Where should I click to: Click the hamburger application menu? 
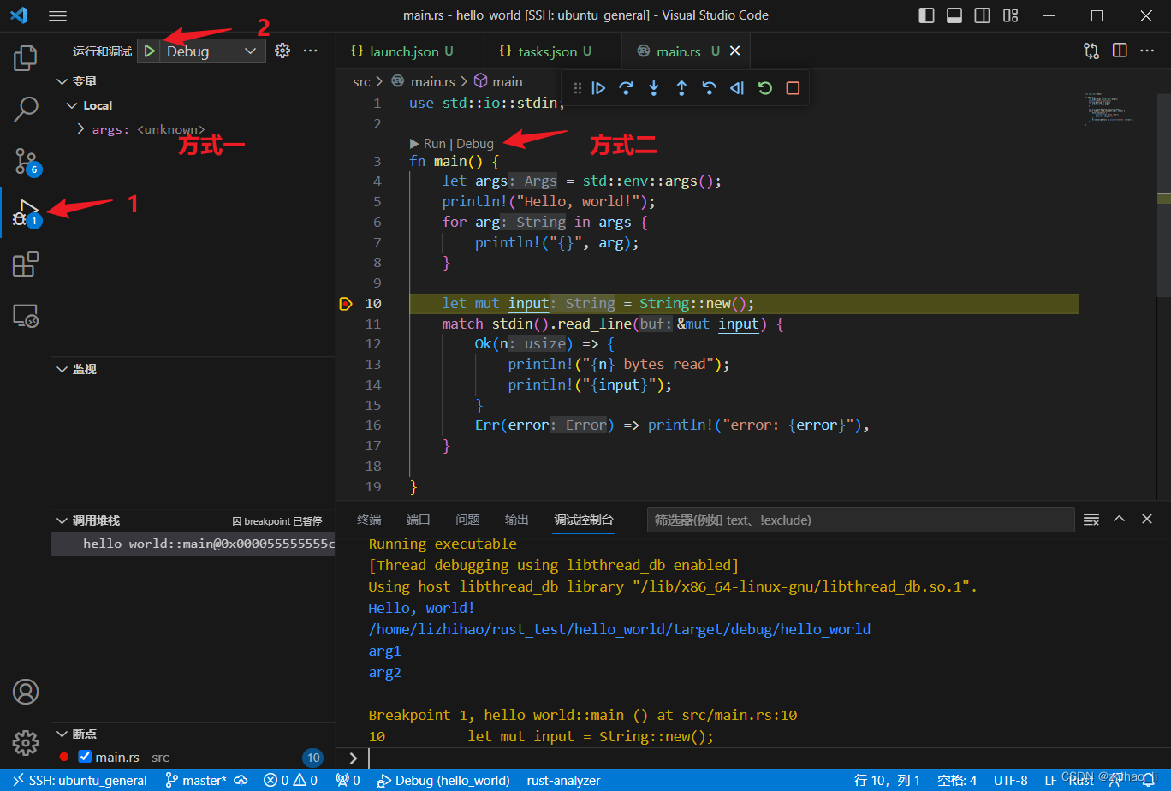[57, 15]
